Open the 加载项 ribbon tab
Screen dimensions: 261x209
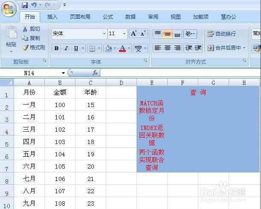coord(201,17)
